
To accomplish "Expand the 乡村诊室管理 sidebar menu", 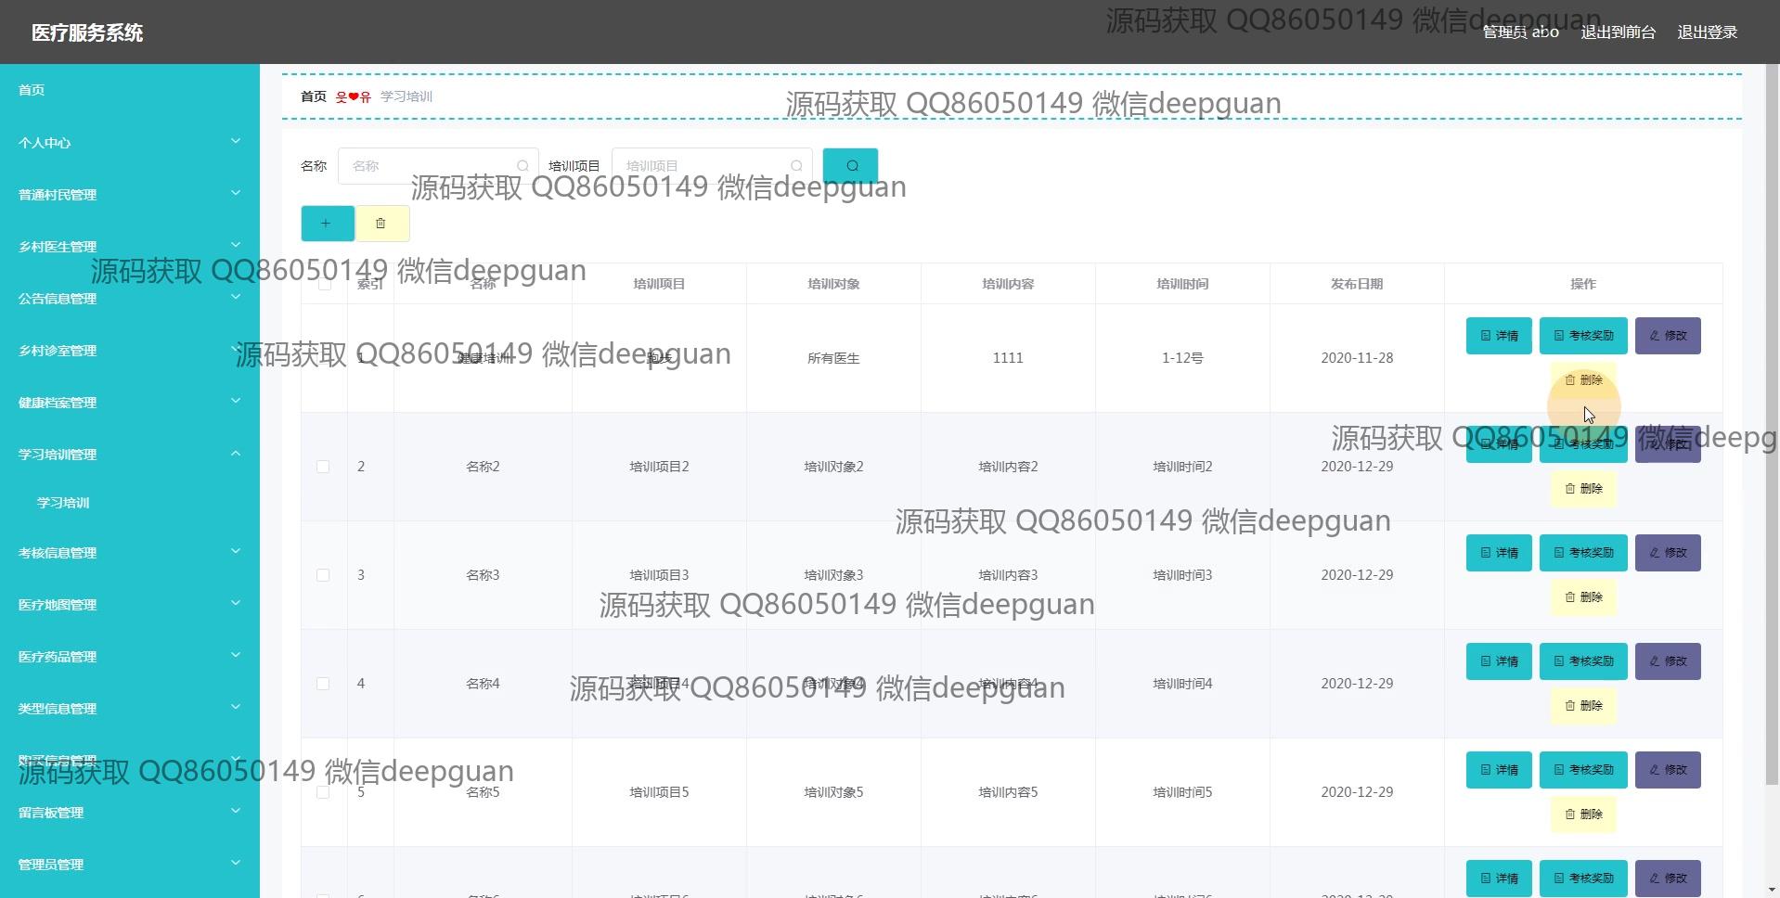I will 130,350.
